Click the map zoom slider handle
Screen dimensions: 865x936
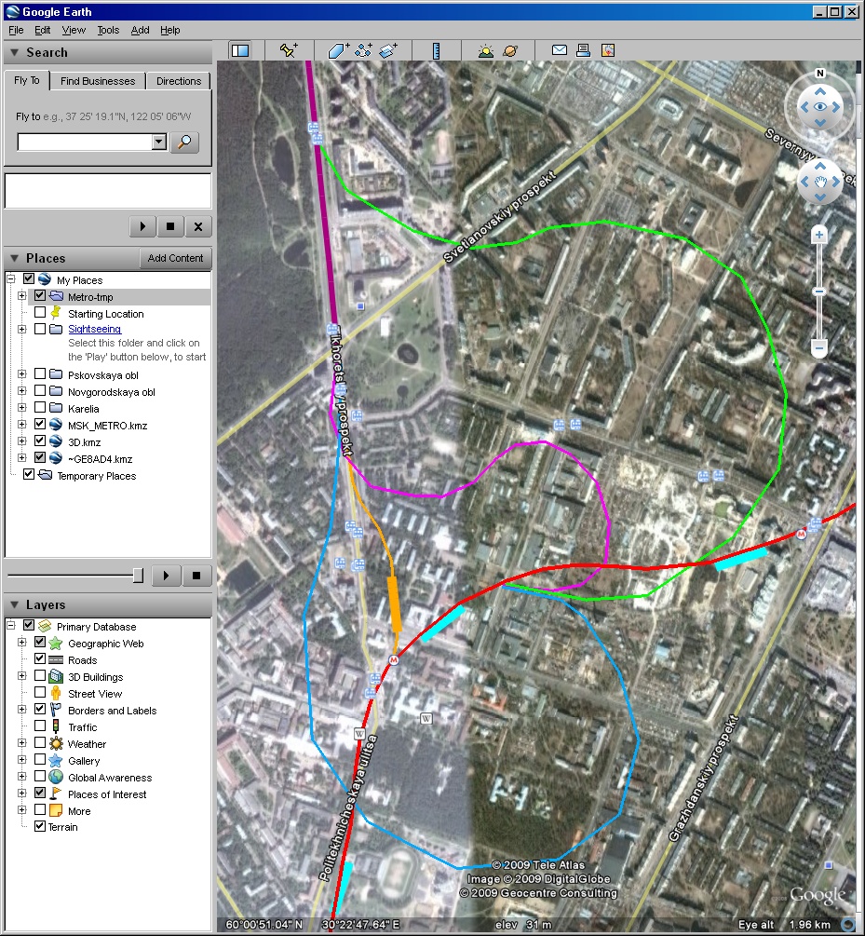(819, 292)
